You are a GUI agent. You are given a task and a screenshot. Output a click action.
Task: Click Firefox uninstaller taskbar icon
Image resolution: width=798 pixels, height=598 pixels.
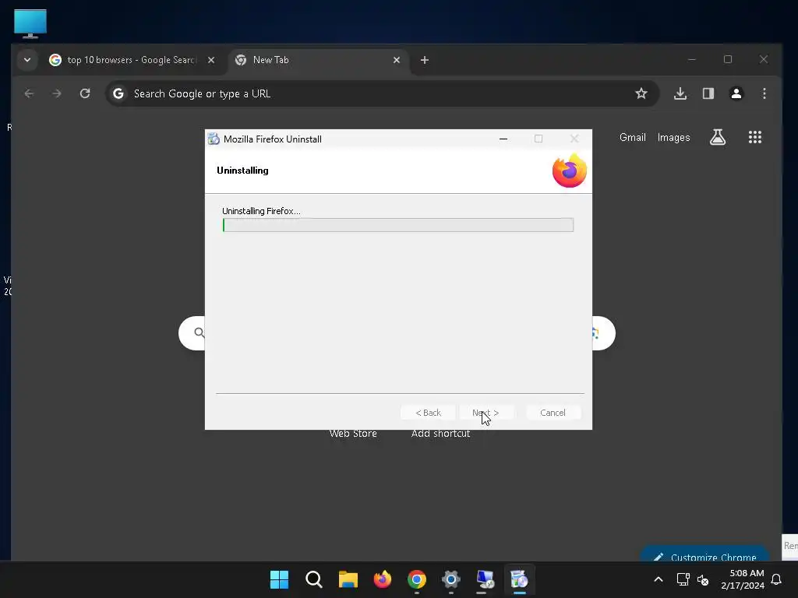pyautogui.click(x=520, y=579)
